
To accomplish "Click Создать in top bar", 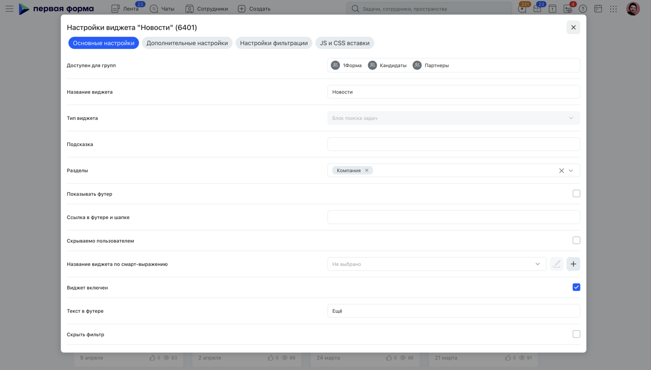I will pos(254,9).
